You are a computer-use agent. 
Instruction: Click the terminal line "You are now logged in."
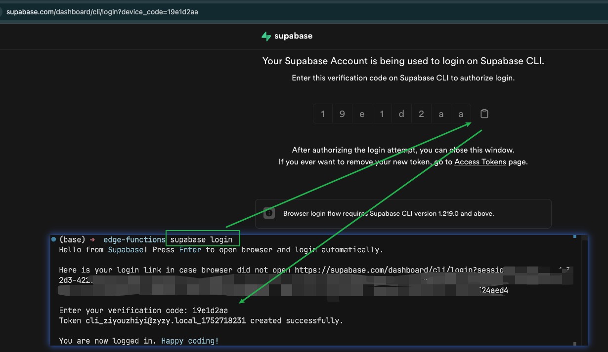[x=139, y=341]
